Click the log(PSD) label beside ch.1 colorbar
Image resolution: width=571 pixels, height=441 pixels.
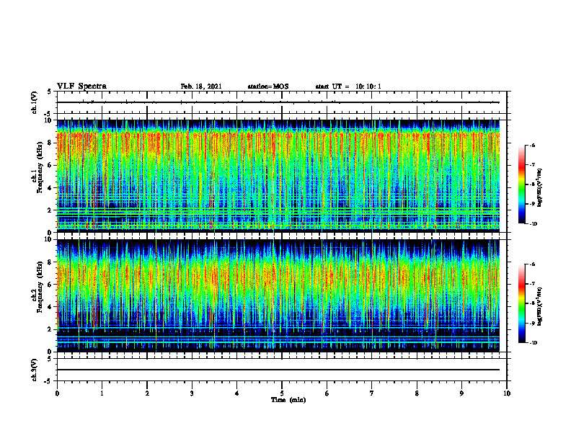pos(540,188)
